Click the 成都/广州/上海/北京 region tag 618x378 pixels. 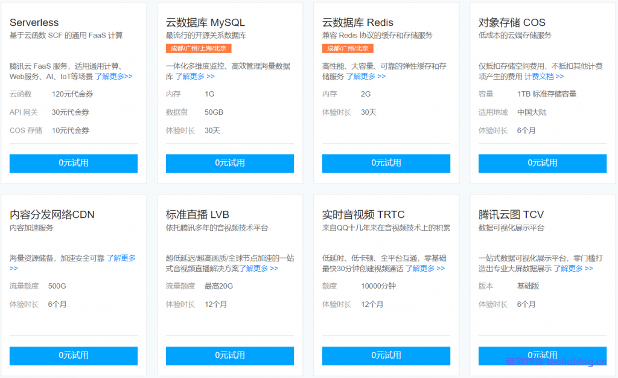pyautogui.click(x=199, y=48)
